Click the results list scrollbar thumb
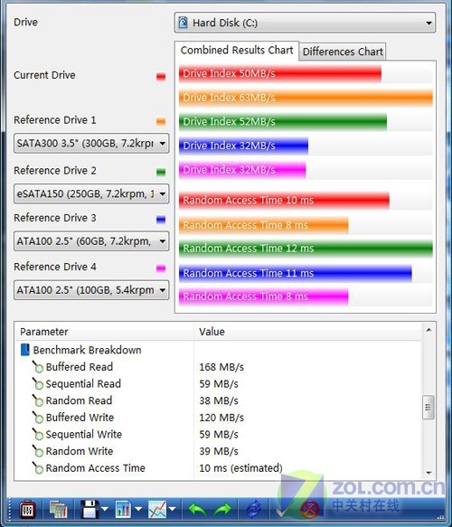This screenshot has width=452, height=527. 428,408
